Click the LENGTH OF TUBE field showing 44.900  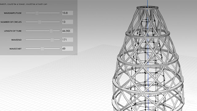tap(67, 31)
